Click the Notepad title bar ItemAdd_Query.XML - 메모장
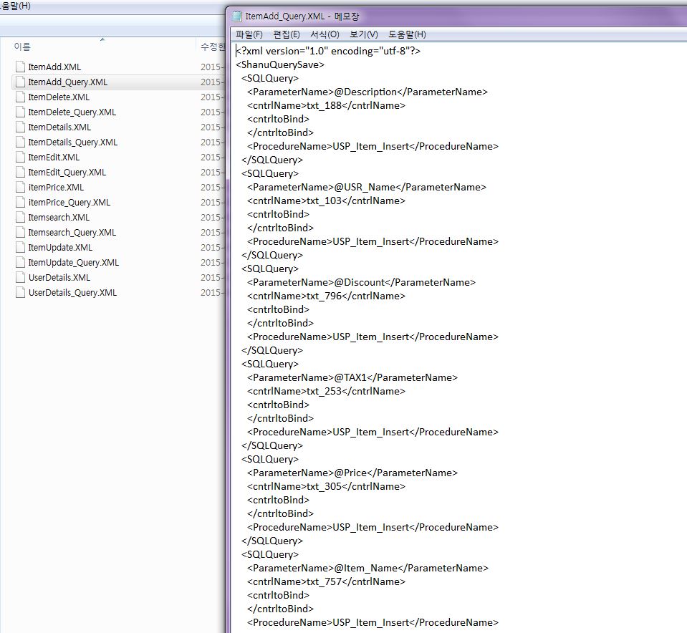687x633 pixels. pos(302,16)
